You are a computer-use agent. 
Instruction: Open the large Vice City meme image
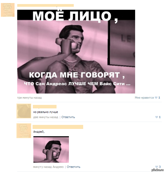coord(76,52)
